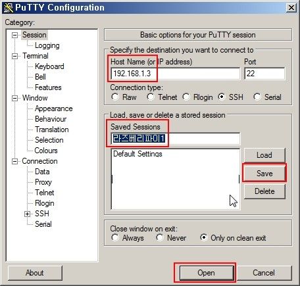Open the Keyboard category

(x=49, y=66)
